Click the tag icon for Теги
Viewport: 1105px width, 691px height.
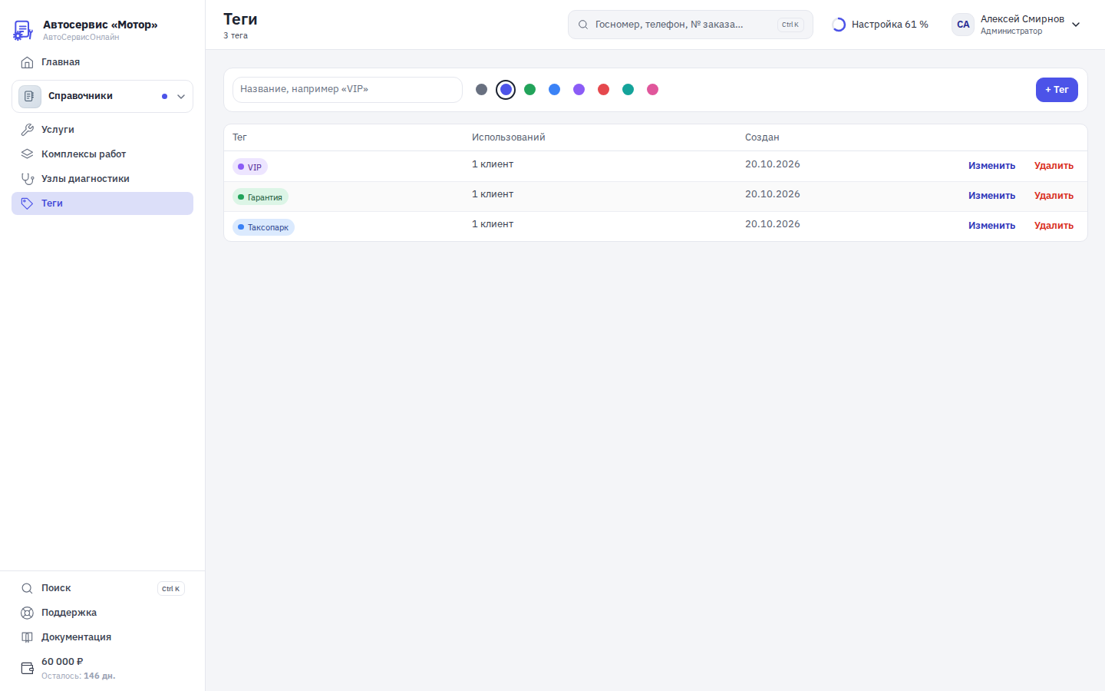coord(28,203)
